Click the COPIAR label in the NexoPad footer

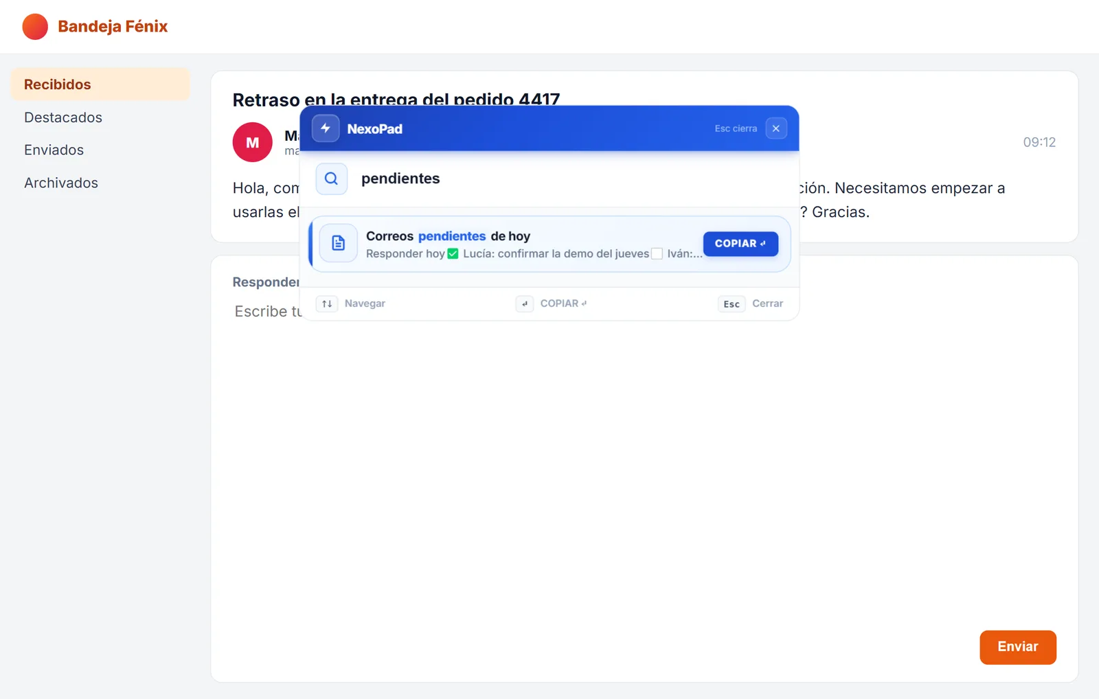tap(563, 303)
